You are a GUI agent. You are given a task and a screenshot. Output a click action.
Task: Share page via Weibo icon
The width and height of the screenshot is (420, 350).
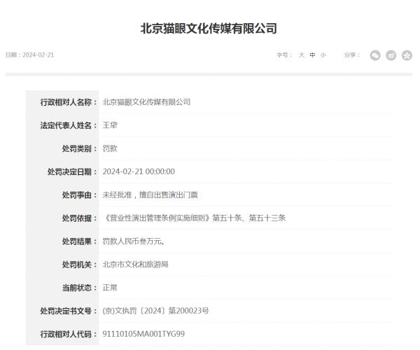point(391,55)
